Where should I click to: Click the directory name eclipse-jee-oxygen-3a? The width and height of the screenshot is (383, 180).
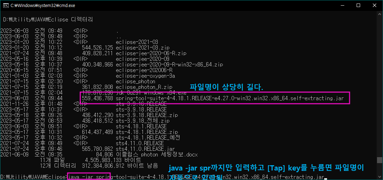146,76
